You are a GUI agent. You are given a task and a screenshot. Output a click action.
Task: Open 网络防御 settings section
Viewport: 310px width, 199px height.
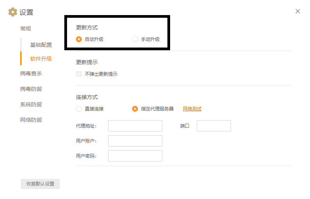pos(31,120)
